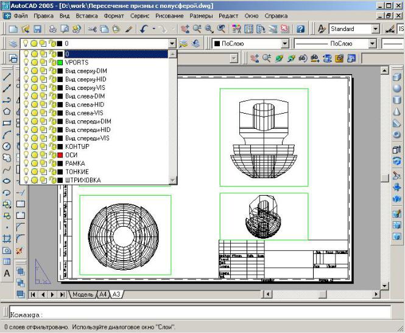Select the Box solid tool
This screenshot has height=333, width=405.
coord(396,77)
